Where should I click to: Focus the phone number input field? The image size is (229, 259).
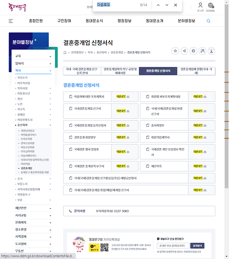[x=173, y=246]
